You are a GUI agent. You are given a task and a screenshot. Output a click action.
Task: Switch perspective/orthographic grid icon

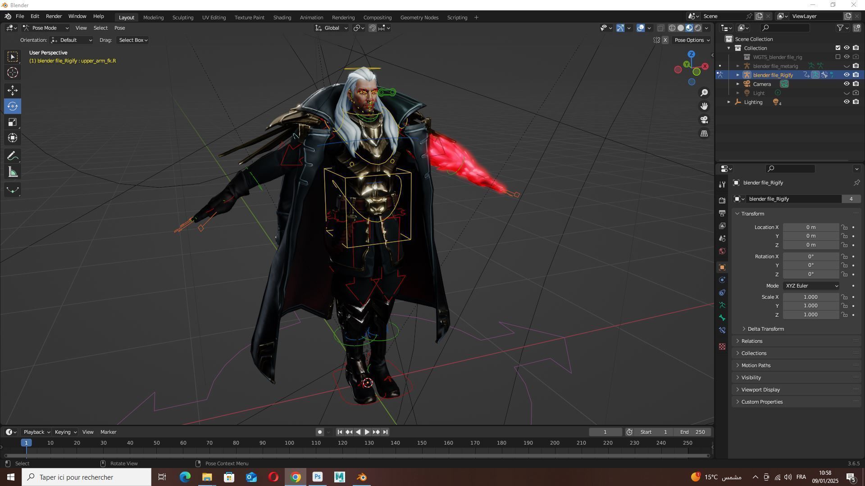coord(704,133)
